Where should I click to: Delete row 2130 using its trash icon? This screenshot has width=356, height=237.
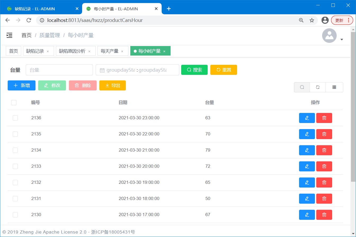[x=324, y=215]
